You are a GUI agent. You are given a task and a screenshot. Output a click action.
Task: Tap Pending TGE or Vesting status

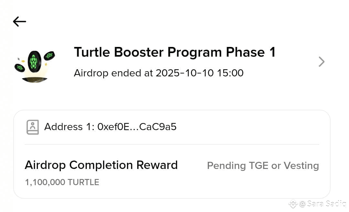point(263,166)
